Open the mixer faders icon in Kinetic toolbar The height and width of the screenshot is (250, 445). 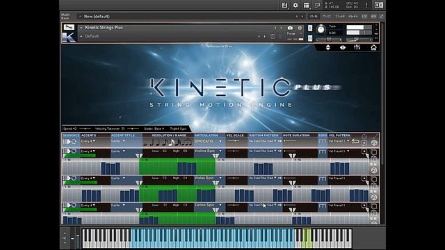coord(357,48)
